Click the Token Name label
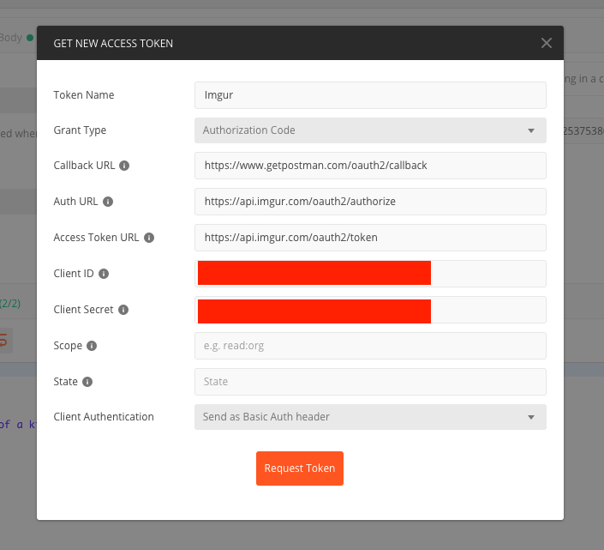 coord(84,95)
